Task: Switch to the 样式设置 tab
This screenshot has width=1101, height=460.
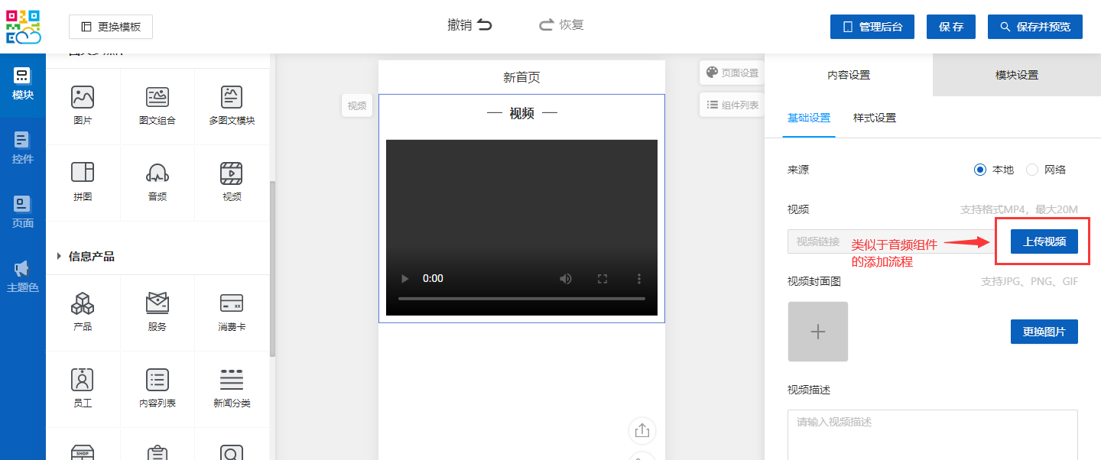Action: click(x=874, y=118)
